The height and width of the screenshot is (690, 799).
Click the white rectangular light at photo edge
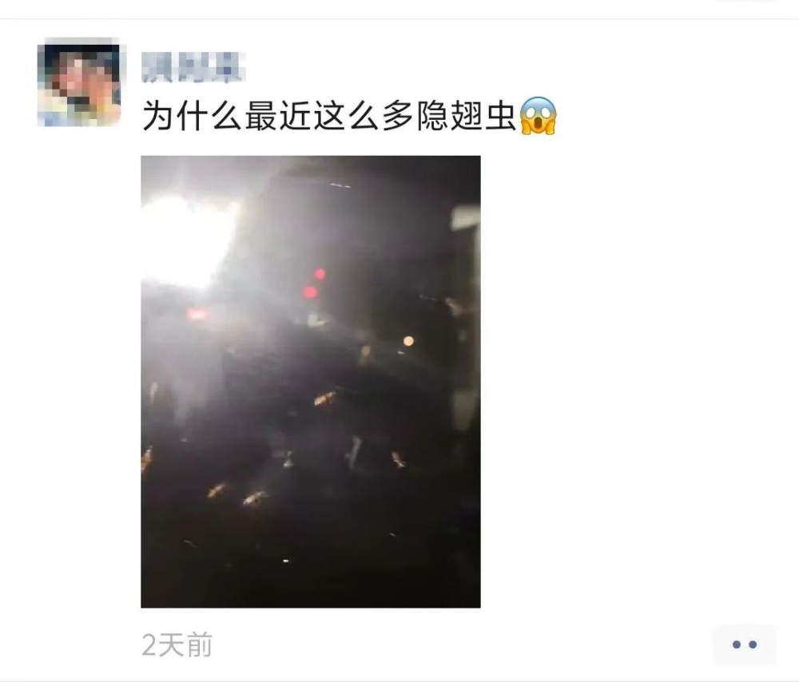pyautogui.click(x=466, y=217)
